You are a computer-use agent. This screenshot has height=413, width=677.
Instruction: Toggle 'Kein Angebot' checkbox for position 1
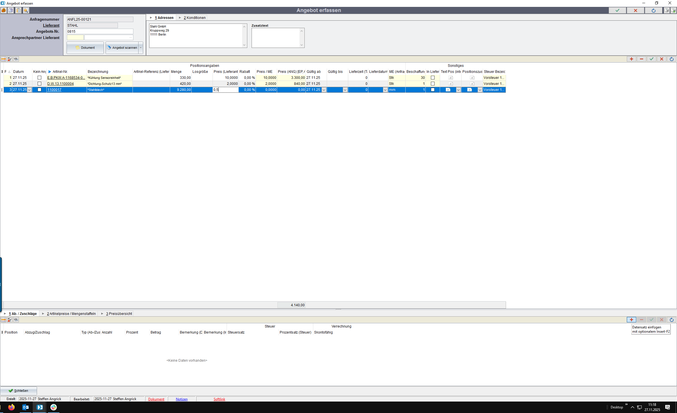40,78
